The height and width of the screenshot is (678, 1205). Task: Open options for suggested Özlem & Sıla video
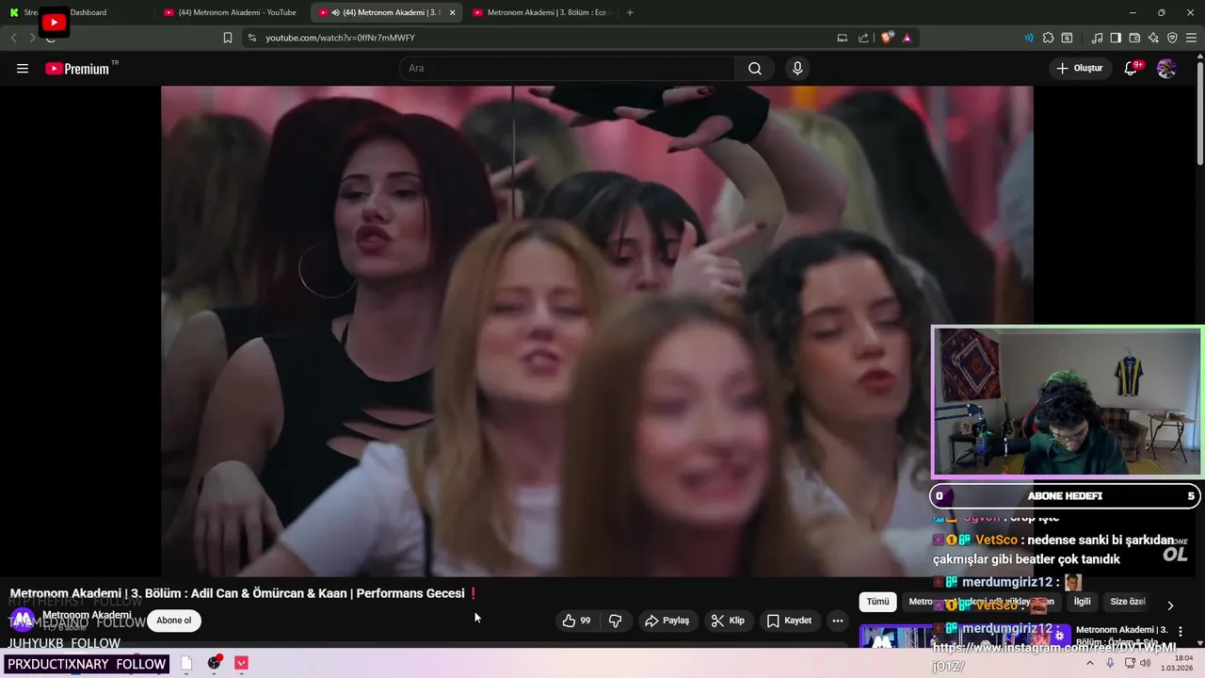1181,632
